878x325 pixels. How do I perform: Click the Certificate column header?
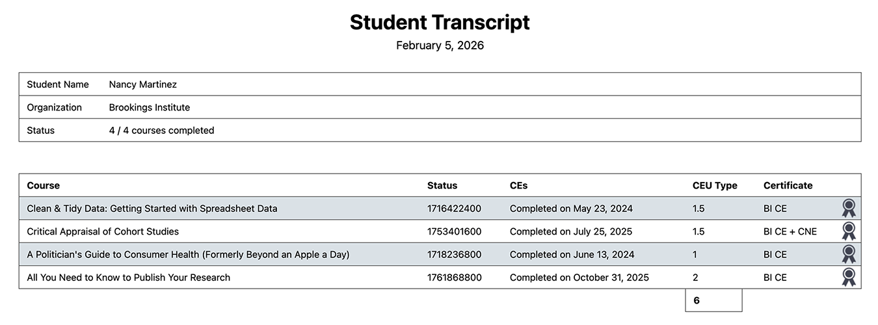click(788, 185)
